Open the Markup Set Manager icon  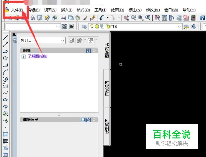[x=186, y=18]
